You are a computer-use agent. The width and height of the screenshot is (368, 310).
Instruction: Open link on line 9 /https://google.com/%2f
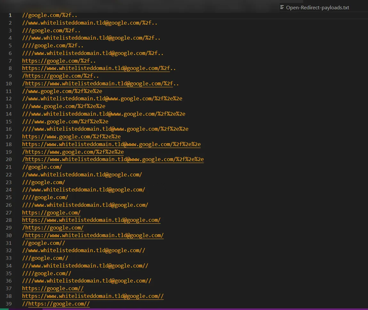point(59,76)
